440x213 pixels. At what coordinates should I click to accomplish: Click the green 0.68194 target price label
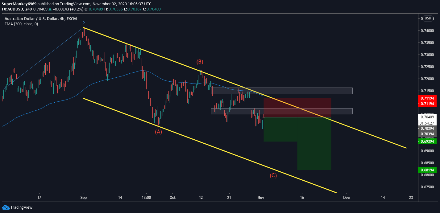(428, 170)
